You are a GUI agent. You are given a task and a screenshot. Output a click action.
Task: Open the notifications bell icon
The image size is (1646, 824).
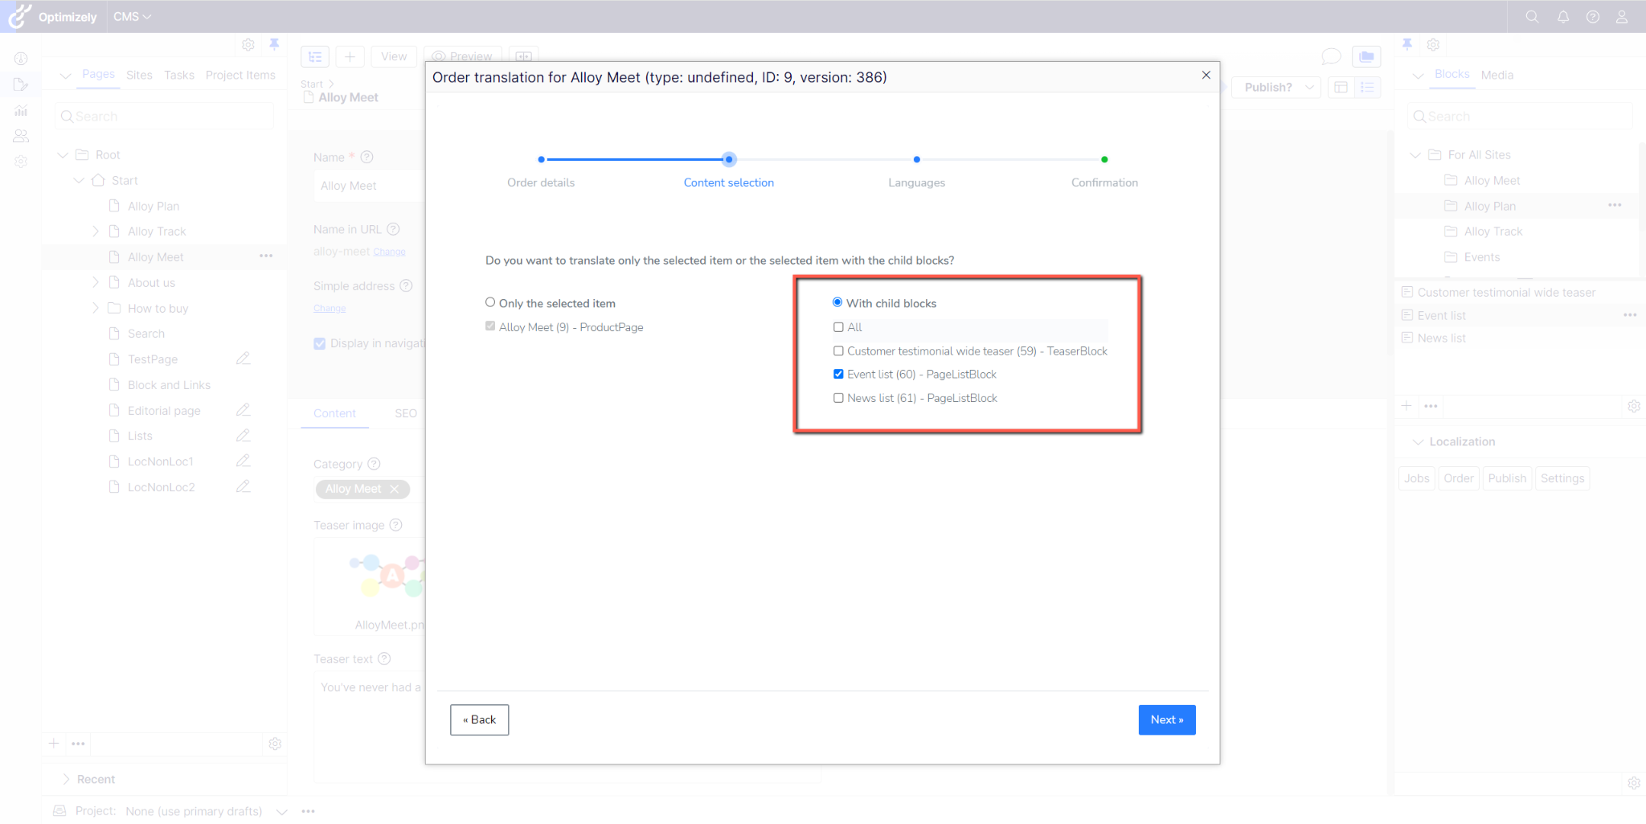1563,17
